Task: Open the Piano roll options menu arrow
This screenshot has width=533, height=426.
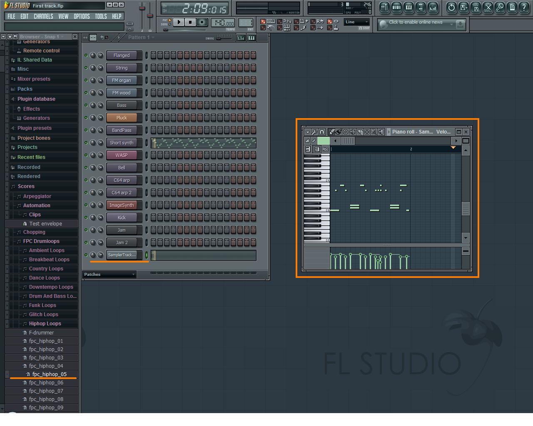Action: pyautogui.click(x=308, y=132)
